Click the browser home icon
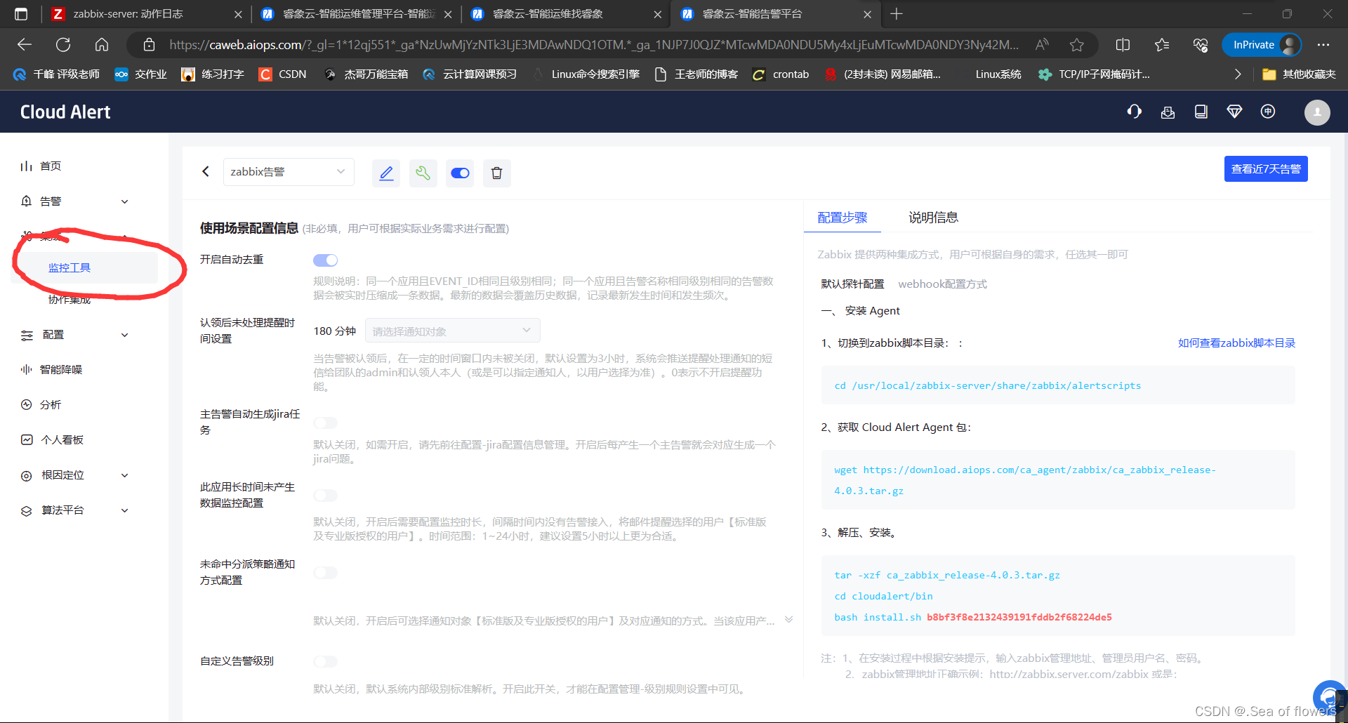 [102, 45]
